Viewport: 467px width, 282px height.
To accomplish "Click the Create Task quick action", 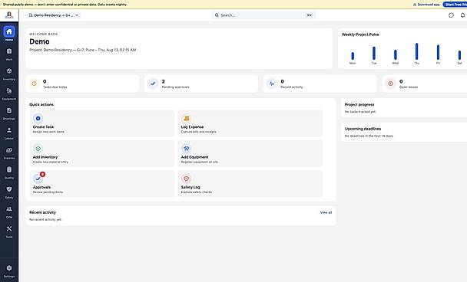I will click(x=102, y=123).
